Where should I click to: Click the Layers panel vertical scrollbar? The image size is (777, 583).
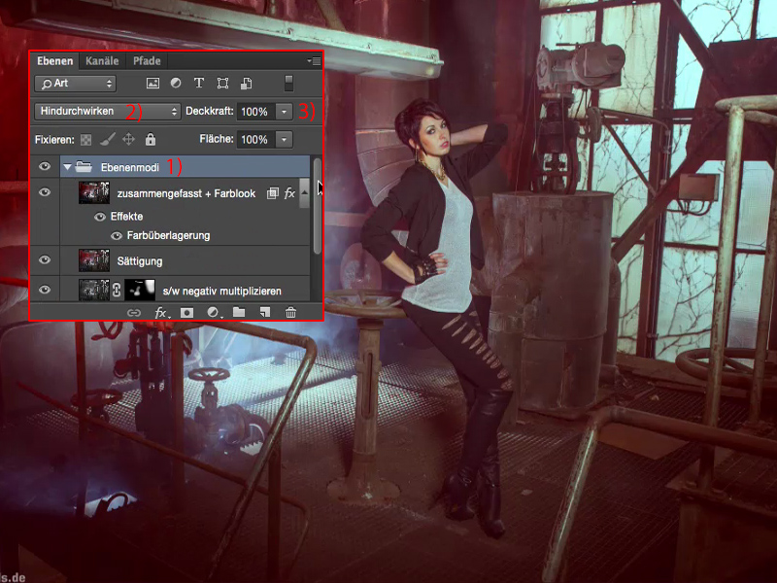pos(318,206)
